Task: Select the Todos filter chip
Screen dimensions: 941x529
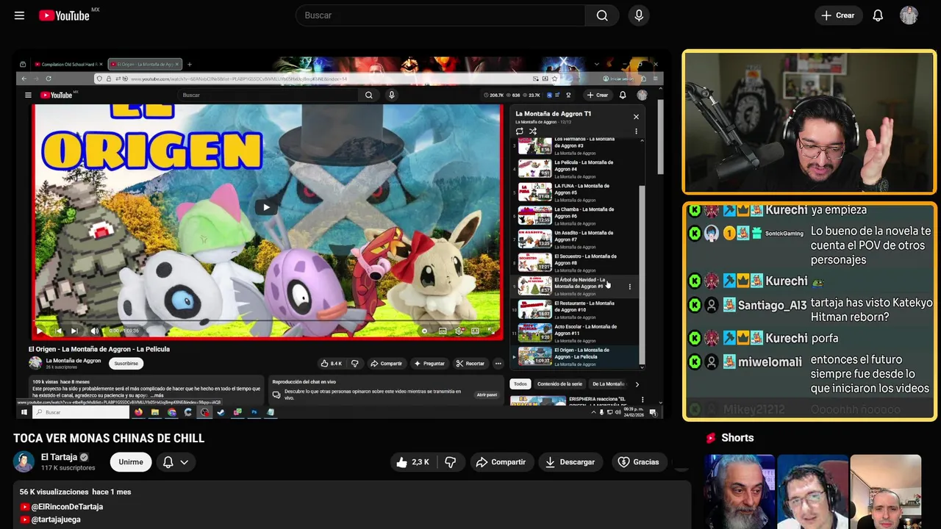Action: pyautogui.click(x=520, y=384)
